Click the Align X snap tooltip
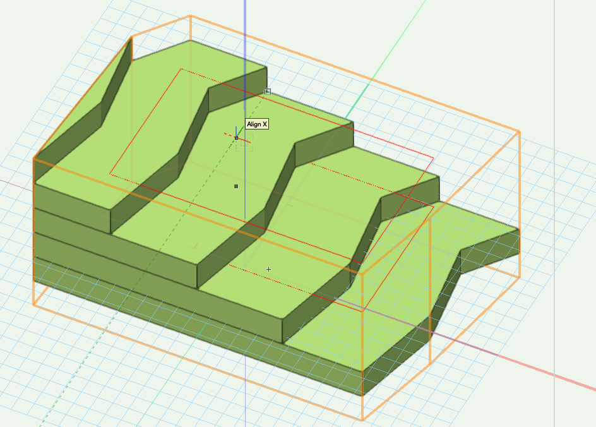Image resolution: width=596 pixels, height=427 pixels. (x=257, y=124)
